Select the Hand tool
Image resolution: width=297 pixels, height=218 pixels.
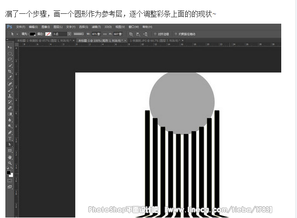click(10, 157)
